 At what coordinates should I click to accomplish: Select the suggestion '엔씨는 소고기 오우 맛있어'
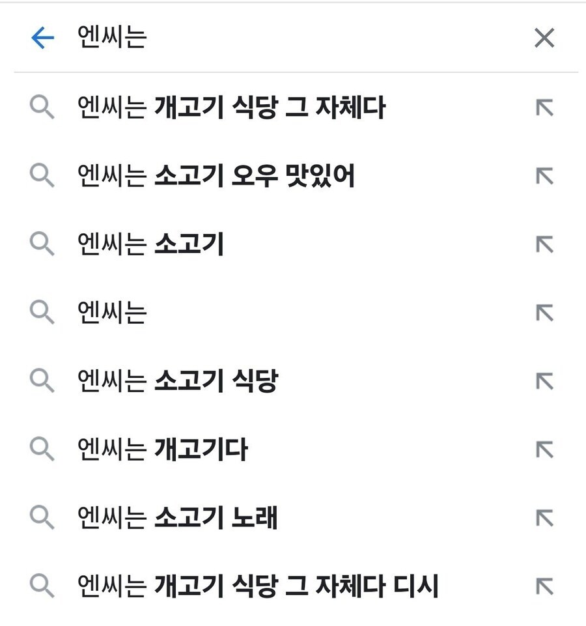click(x=215, y=176)
